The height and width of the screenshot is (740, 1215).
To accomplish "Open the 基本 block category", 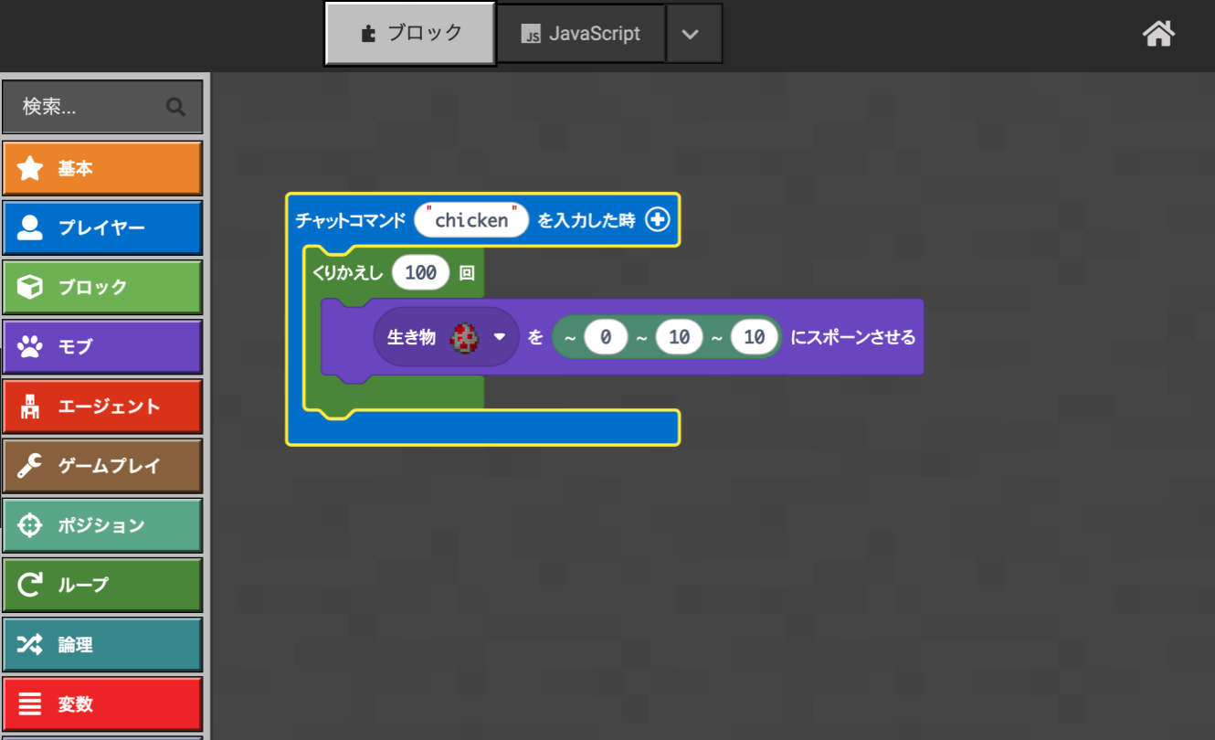I will click(102, 168).
